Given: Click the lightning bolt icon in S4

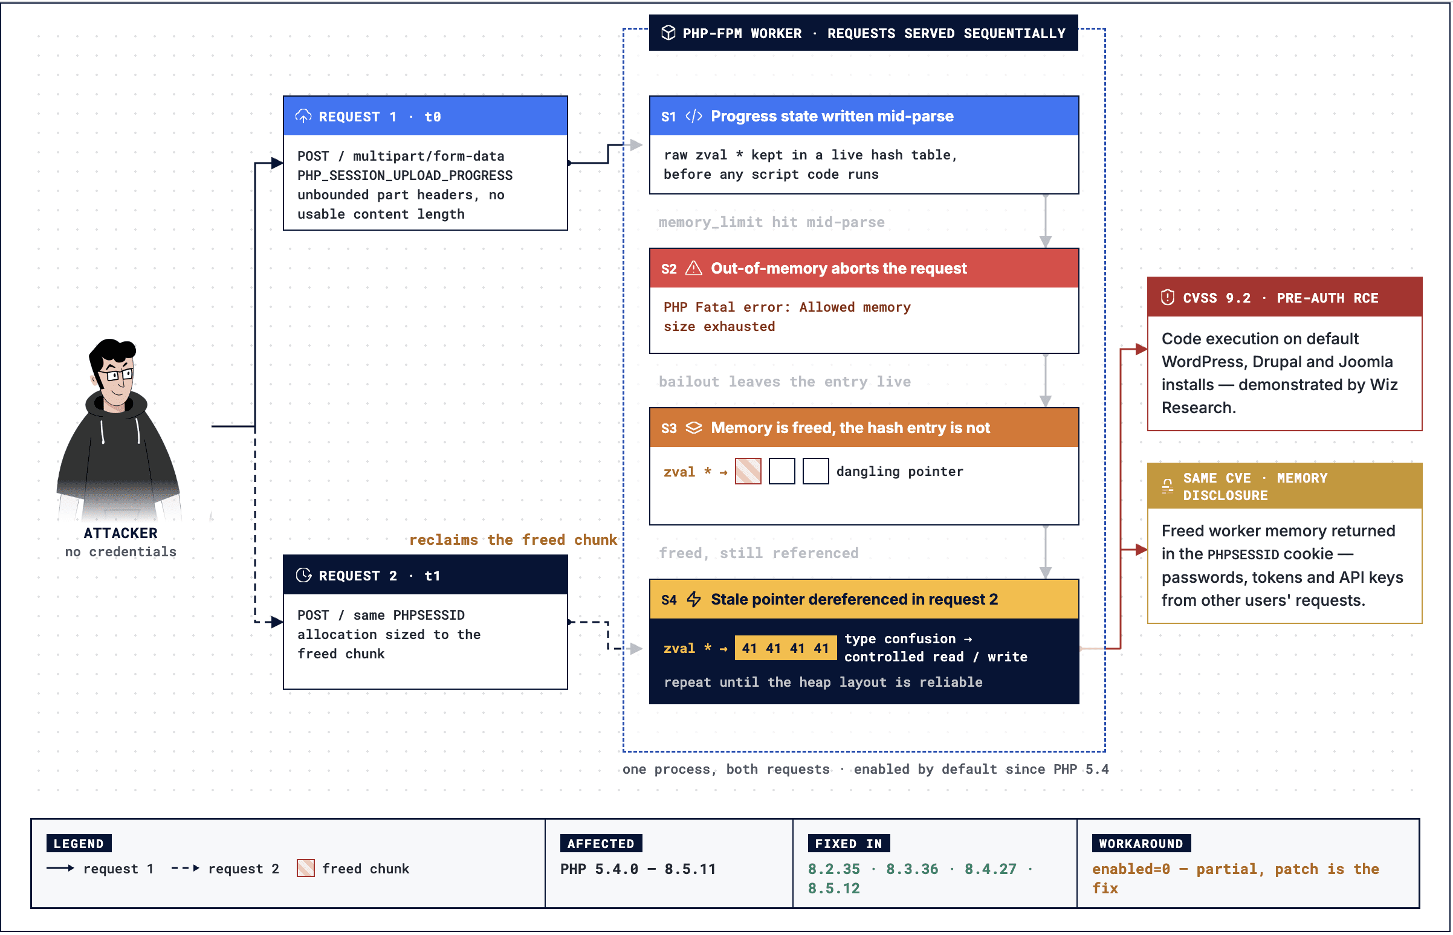Looking at the screenshot, I should coord(694,600).
